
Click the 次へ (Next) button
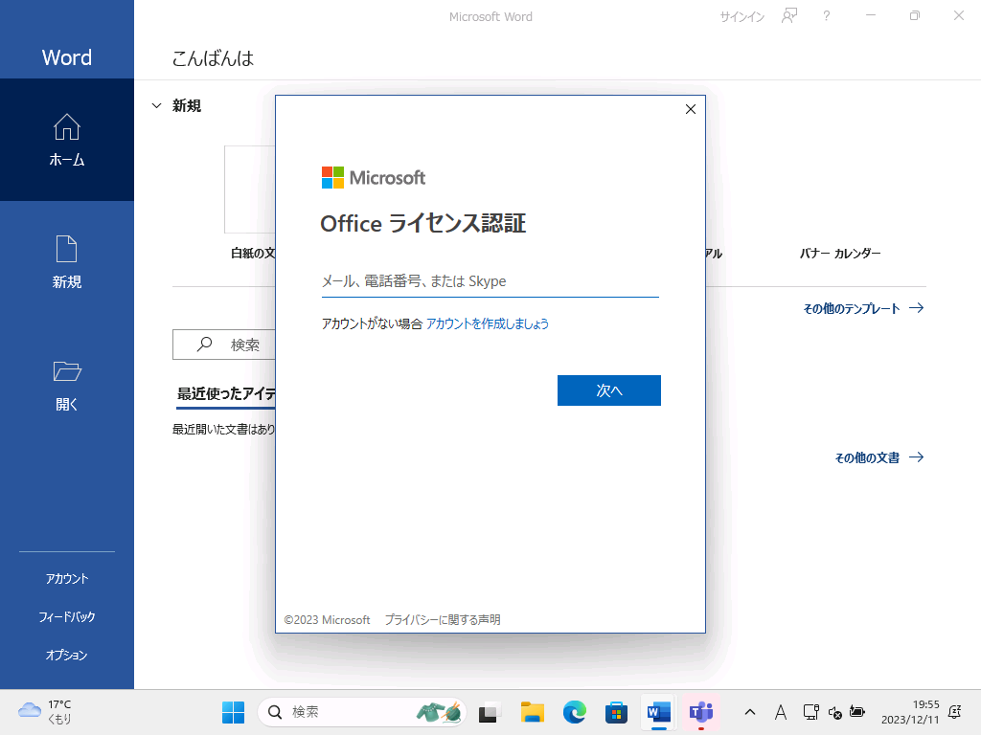click(x=608, y=390)
